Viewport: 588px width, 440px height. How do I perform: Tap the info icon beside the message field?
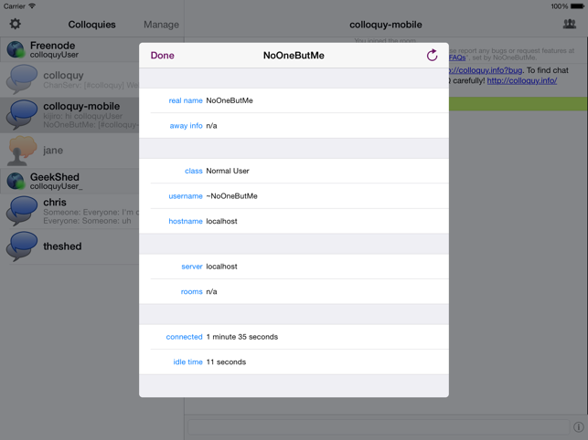coord(578,427)
